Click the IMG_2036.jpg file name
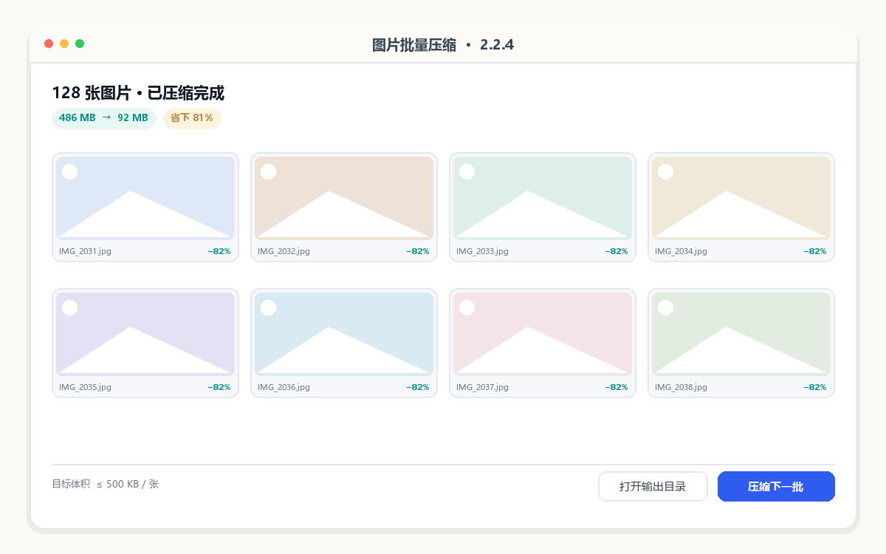The height and width of the screenshot is (554, 886). tap(284, 387)
